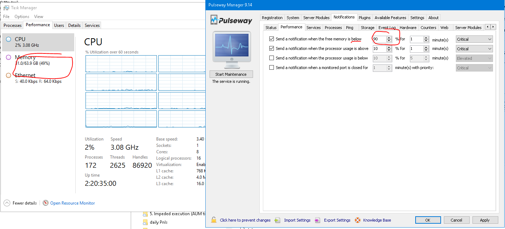Increase free memory percent spinner up arrow

389,38
